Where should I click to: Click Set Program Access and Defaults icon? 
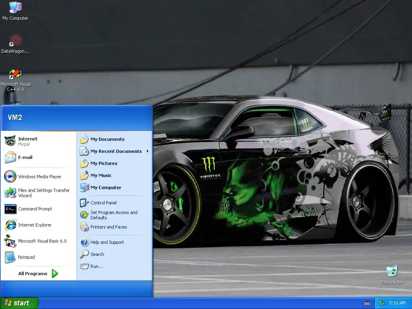pos(84,215)
